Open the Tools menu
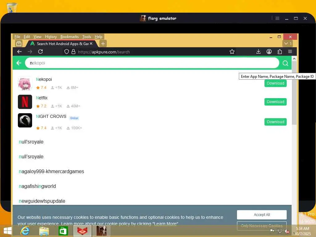316x237 pixels. pyautogui.click(x=87, y=37)
